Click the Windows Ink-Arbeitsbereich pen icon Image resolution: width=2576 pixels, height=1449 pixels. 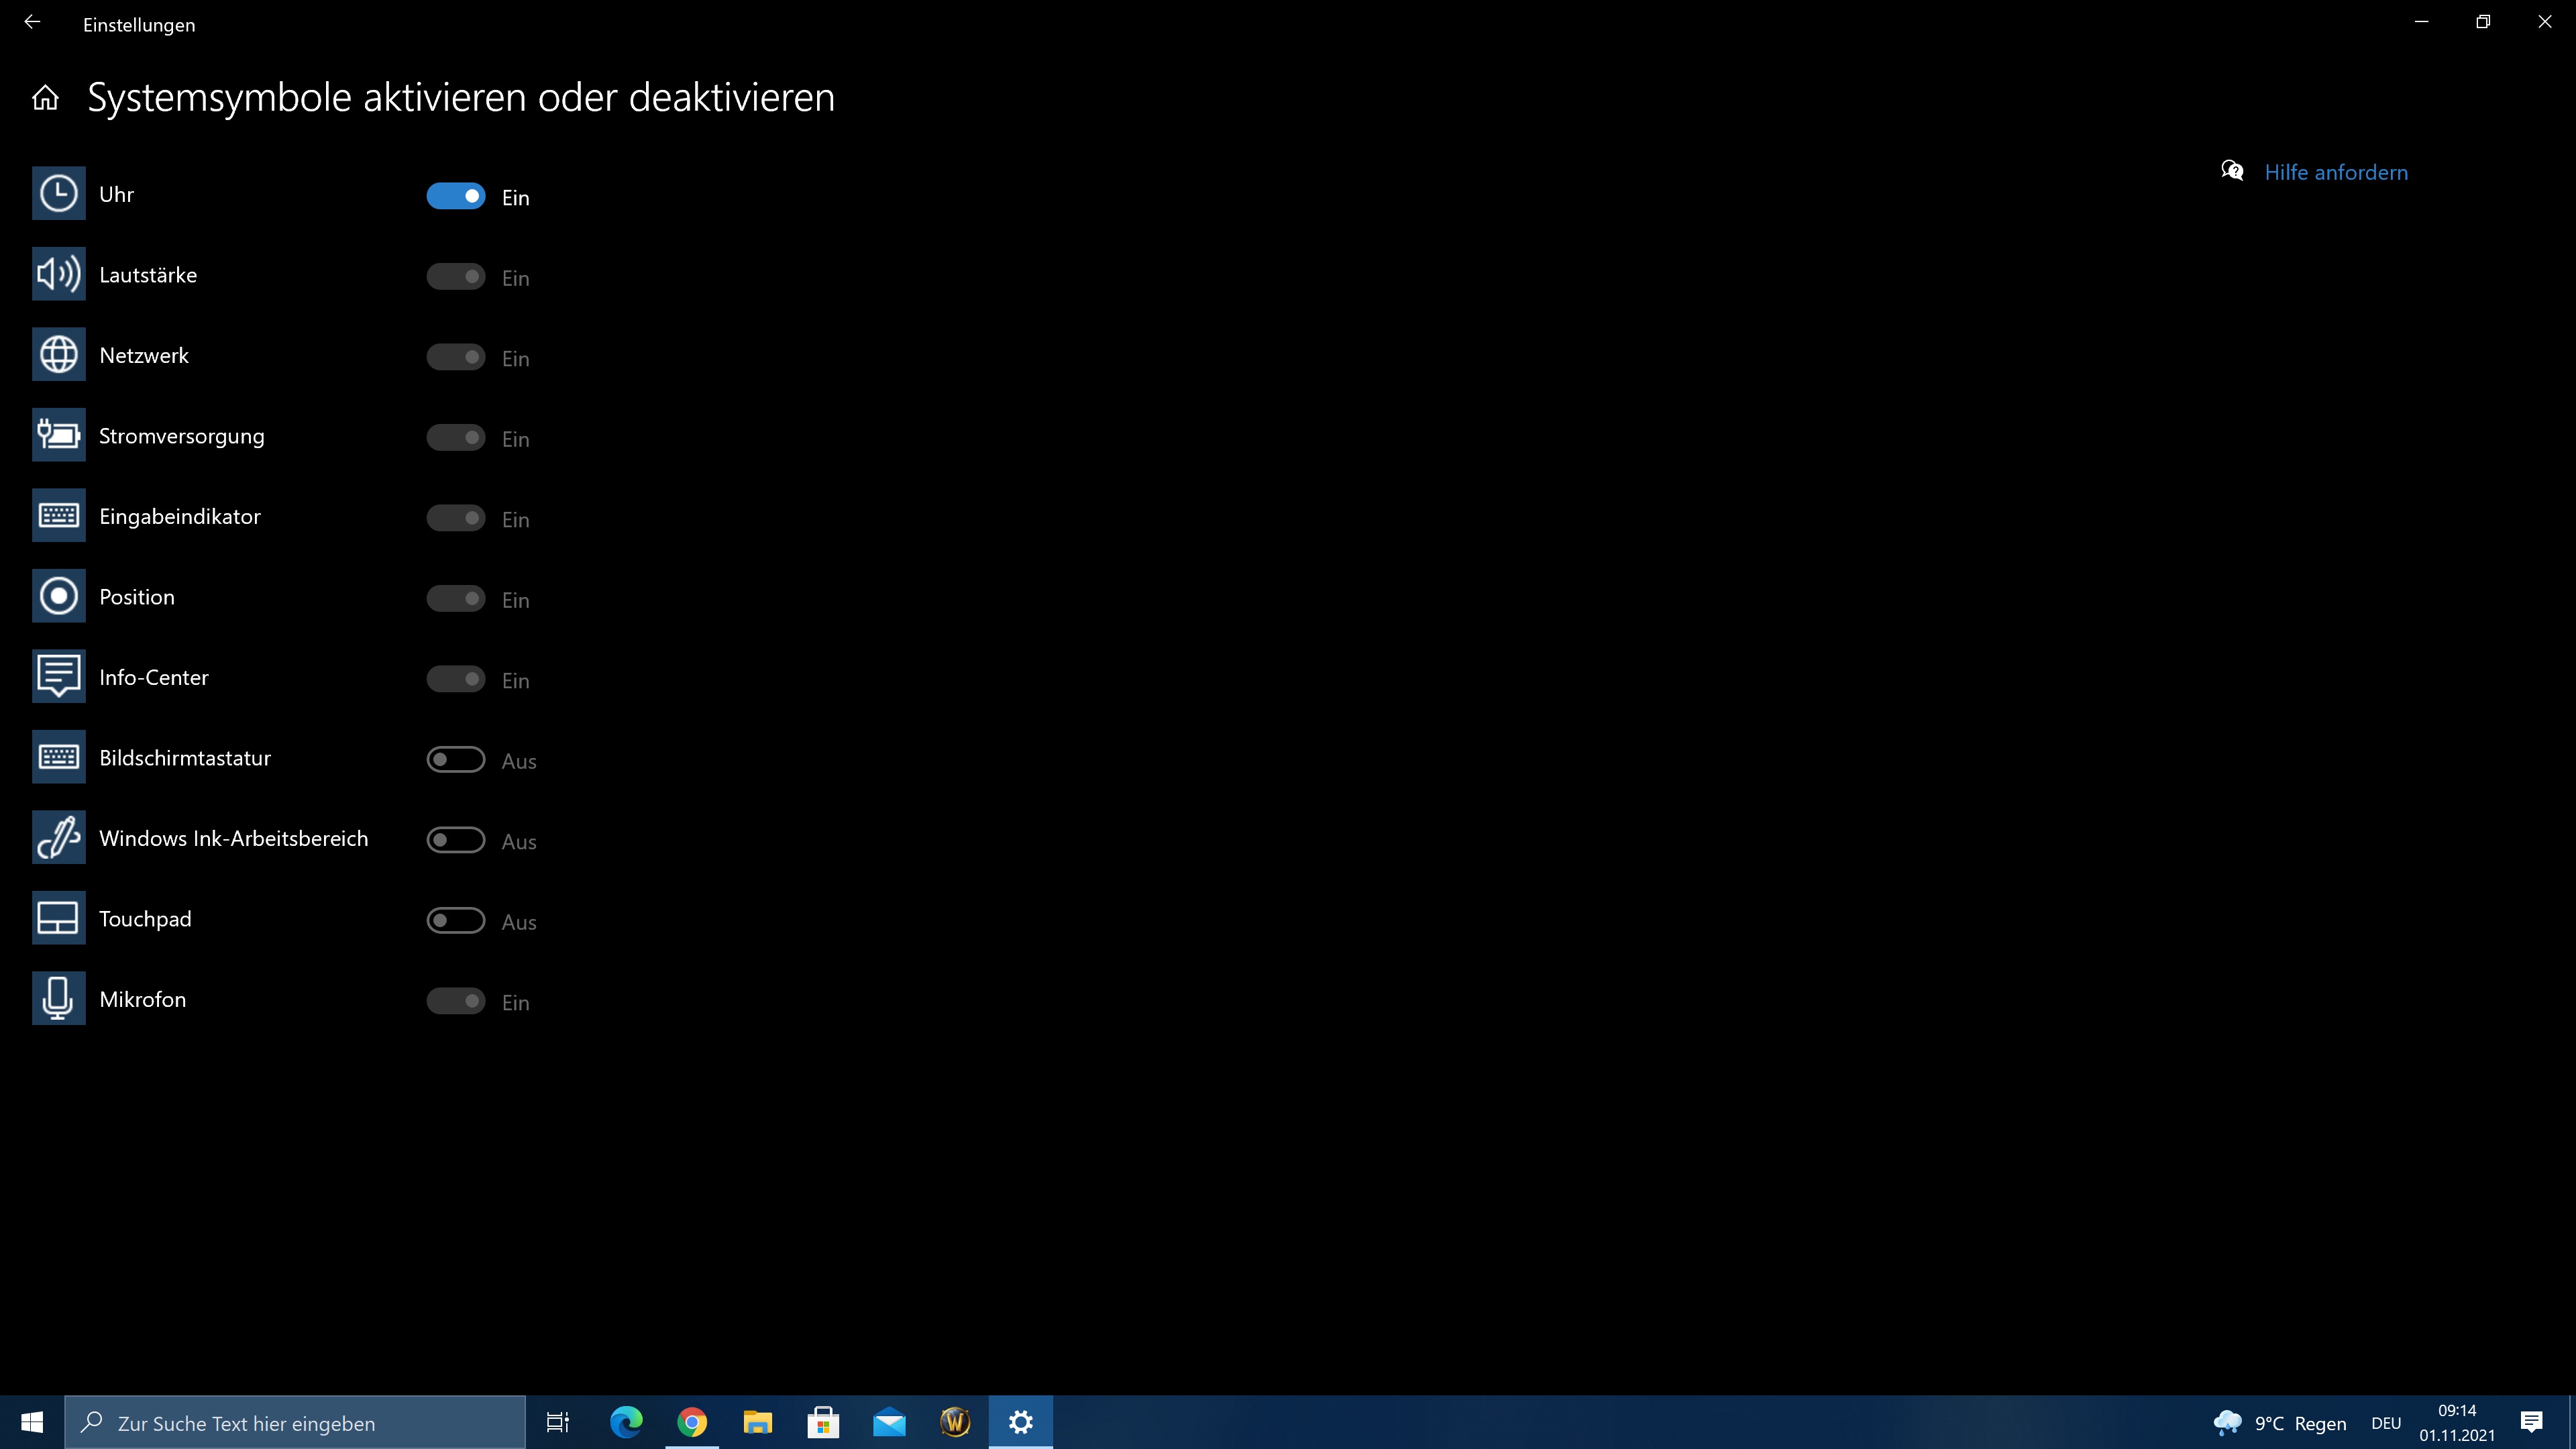pyautogui.click(x=58, y=838)
